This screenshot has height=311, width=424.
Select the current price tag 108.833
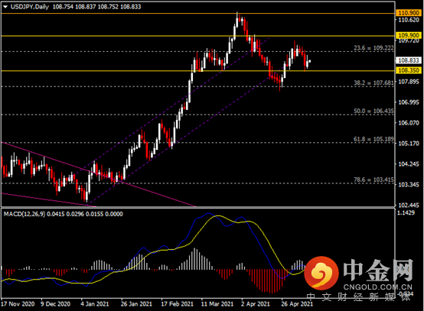coord(409,60)
